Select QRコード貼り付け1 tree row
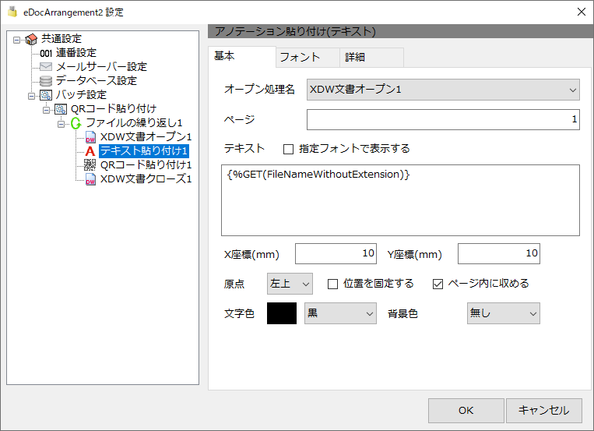 tap(146, 165)
